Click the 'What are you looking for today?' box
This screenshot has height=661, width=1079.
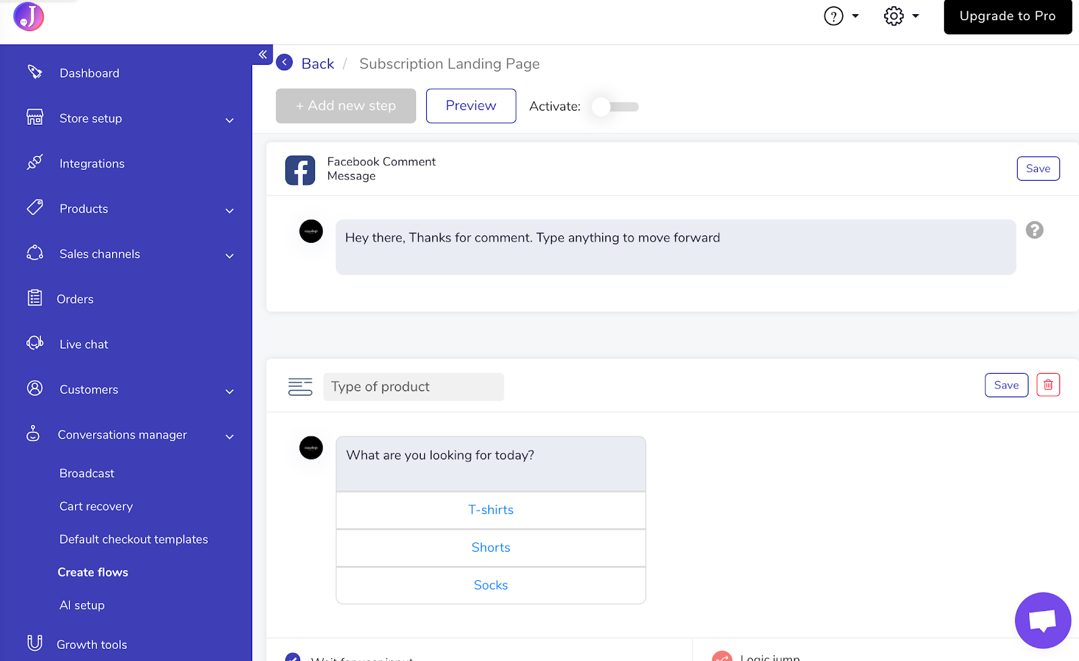click(x=491, y=464)
